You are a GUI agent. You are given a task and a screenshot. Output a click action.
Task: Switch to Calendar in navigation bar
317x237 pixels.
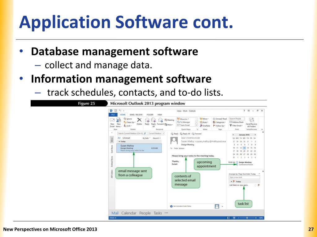tap(129, 213)
